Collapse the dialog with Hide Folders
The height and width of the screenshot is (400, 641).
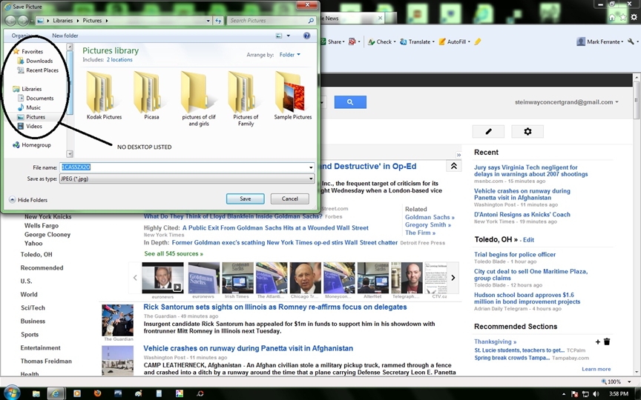[28, 200]
